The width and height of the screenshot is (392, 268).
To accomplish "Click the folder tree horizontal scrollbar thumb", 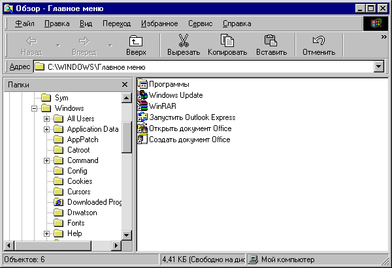I will [52, 246].
